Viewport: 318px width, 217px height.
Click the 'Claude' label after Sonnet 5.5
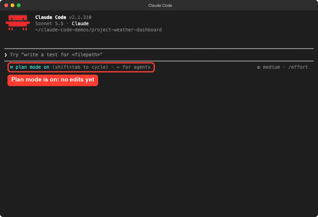80,24
